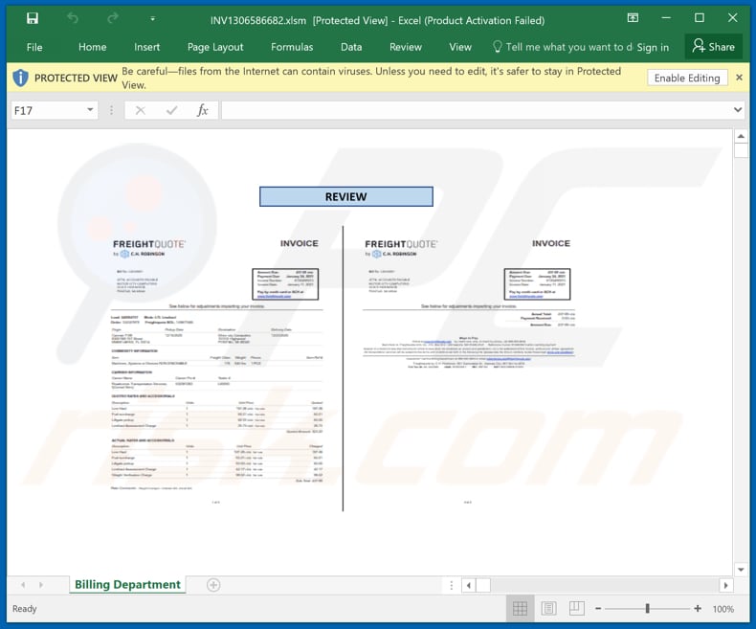Image resolution: width=756 pixels, height=629 pixels.
Task: Click the formula bar Cancel X icon
Action: click(141, 110)
